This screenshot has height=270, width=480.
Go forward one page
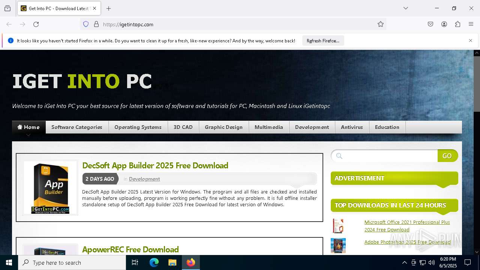click(22, 24)
